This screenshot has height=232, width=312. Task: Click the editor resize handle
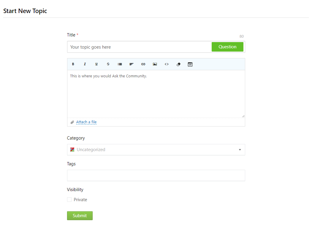coord(243,116)
